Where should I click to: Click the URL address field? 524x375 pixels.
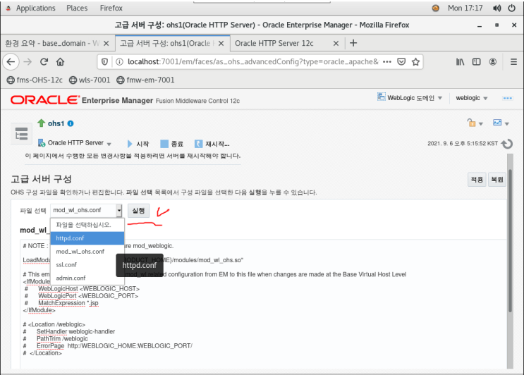(253, 62)
